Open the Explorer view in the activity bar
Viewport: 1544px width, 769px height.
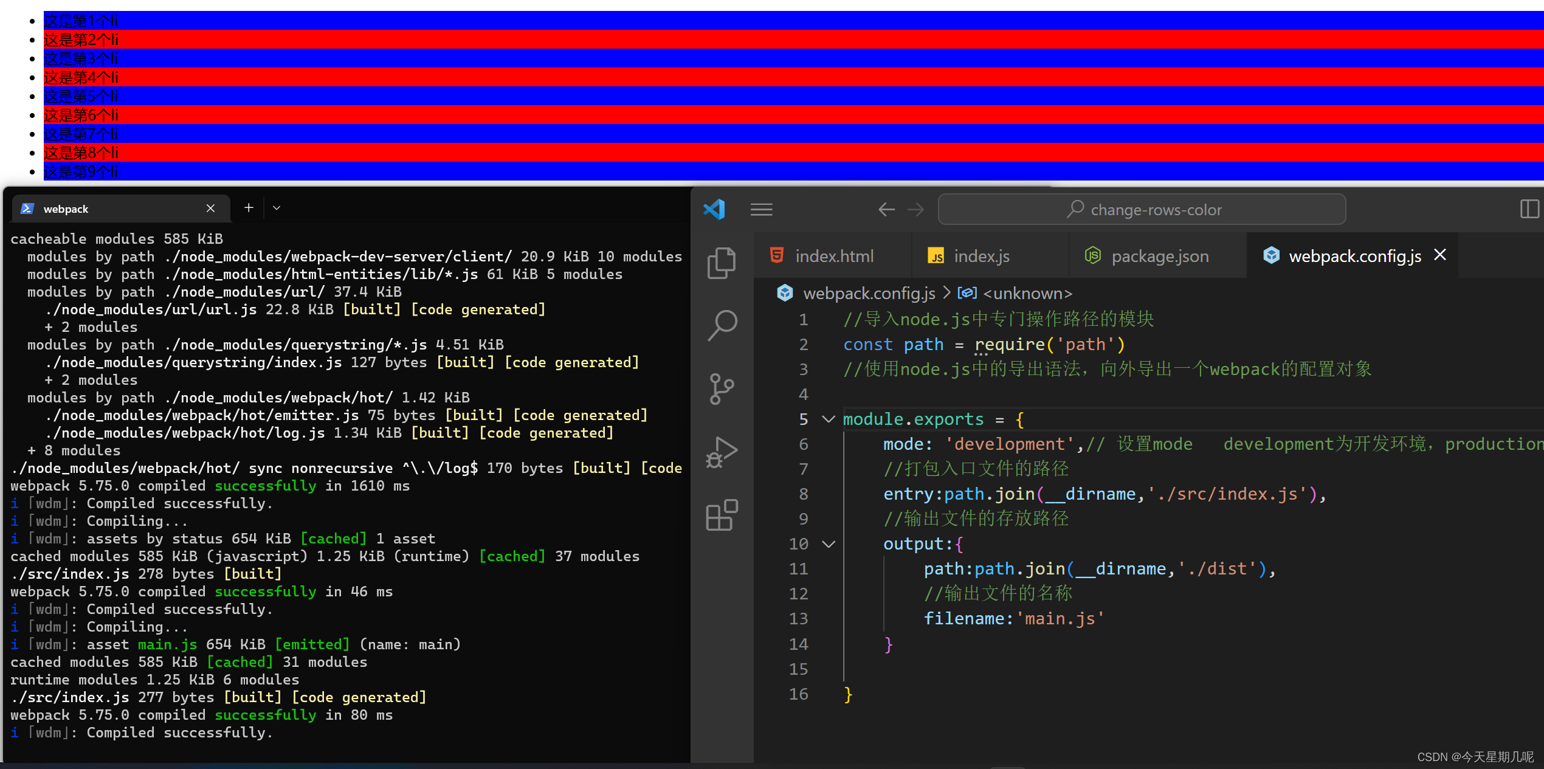(x=722, y=263)
